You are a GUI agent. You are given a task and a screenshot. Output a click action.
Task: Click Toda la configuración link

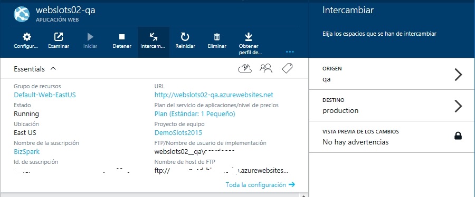coord(260,184)
